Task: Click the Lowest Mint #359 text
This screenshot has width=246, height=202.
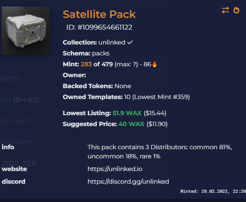Action: click(x=161, y=97)
